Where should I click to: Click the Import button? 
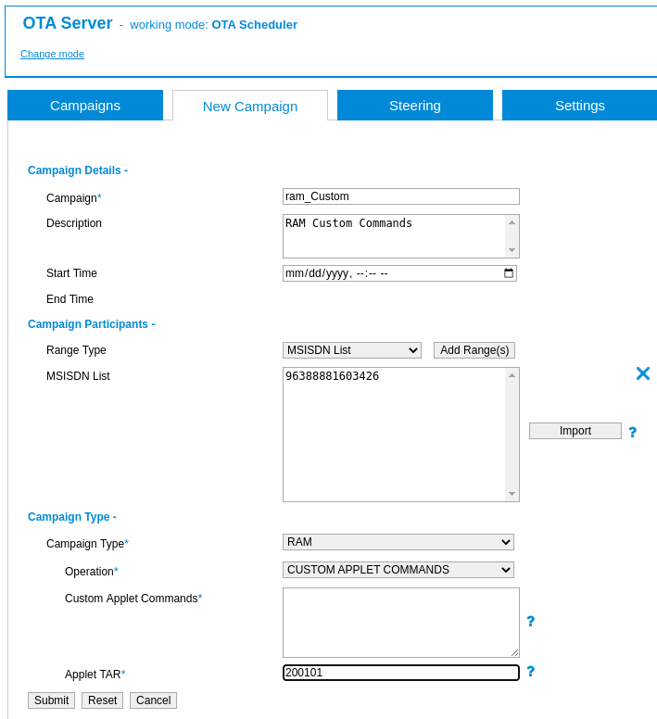pos(575,431)
